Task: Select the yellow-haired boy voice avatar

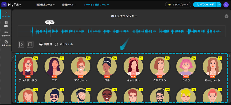Action: click(x=186, y=95)
